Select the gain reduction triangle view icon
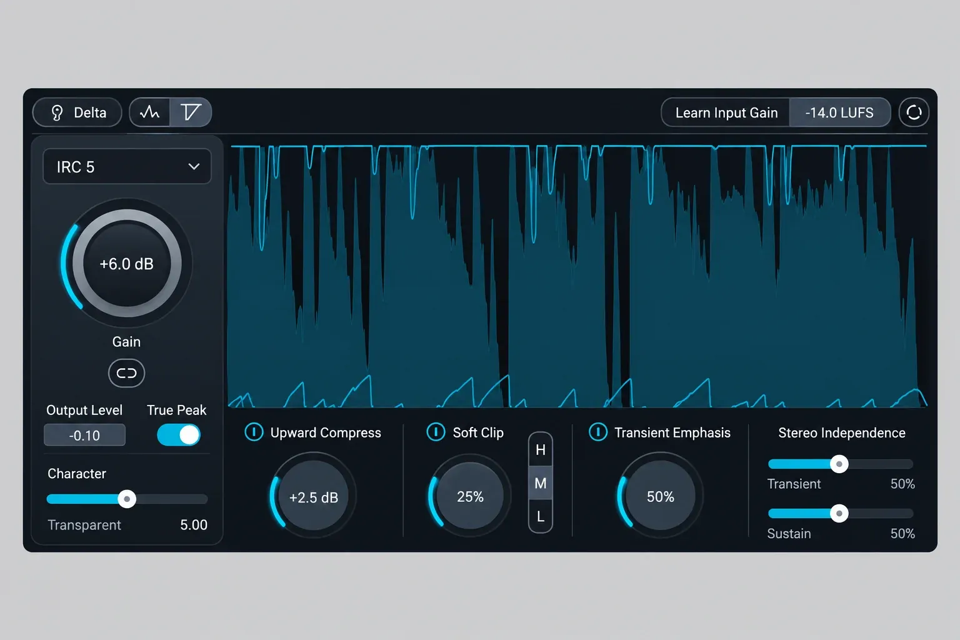 (191, 112)
